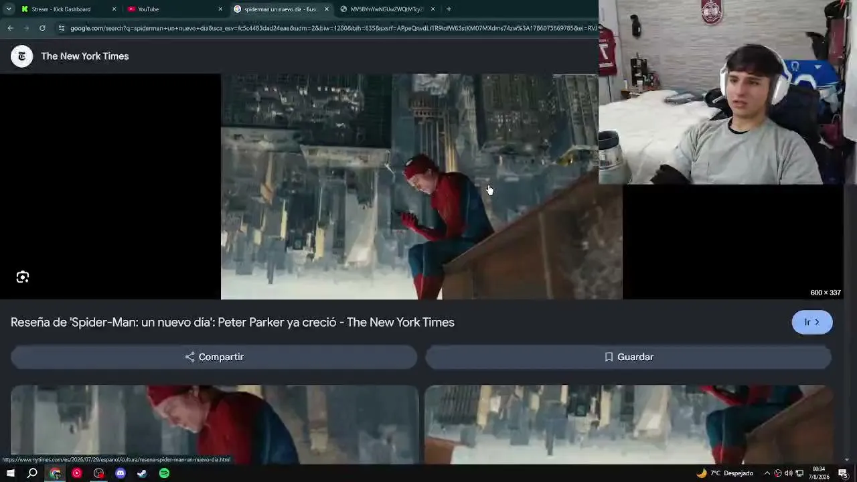Open Windows taskbar search
The height and width of the screenshot is (482, 857).
coord(32,473)
